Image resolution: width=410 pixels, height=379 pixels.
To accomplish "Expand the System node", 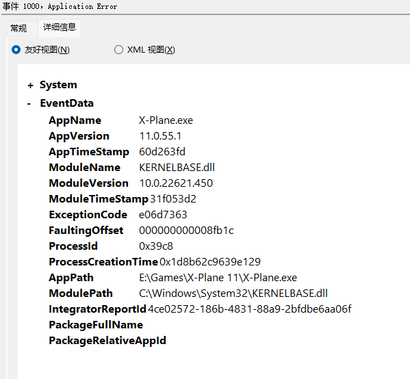I will coord(30,86).
